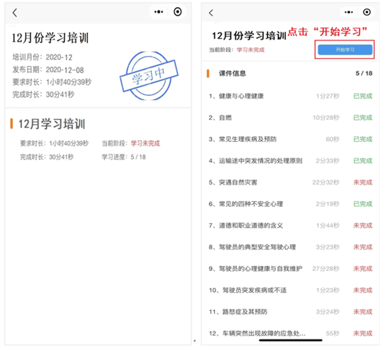Tap the back arrow on left screen

pyautogui.click(x=15, y=13)
